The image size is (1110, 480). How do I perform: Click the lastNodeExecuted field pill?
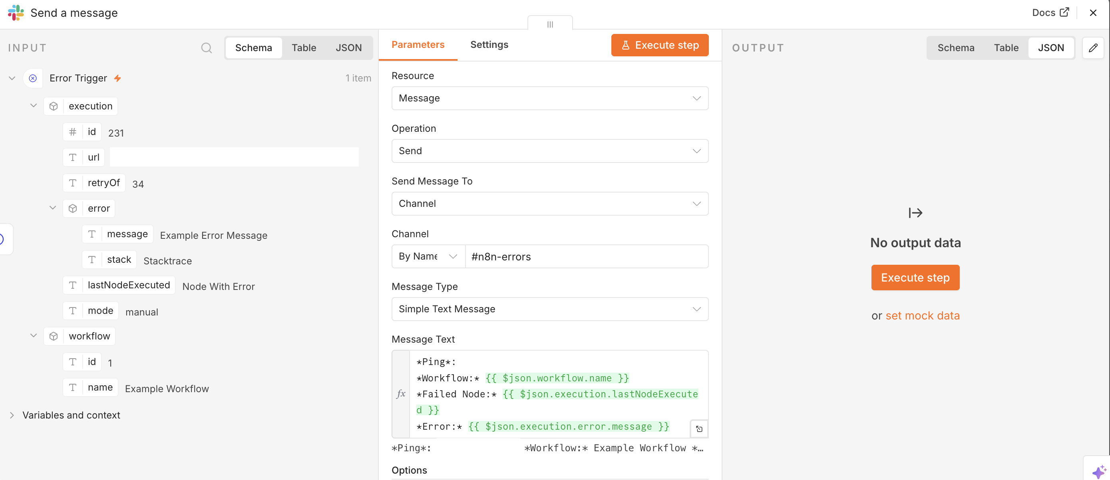(119, 286)
